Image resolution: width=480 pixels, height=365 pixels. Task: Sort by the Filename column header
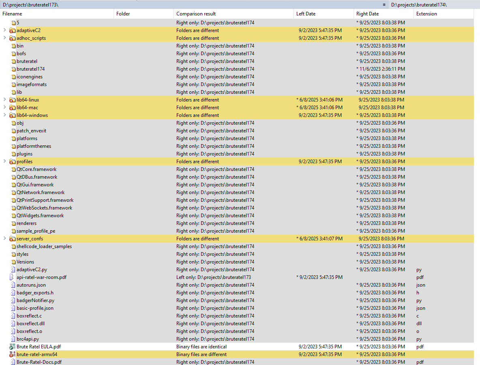tap(57, 14)
